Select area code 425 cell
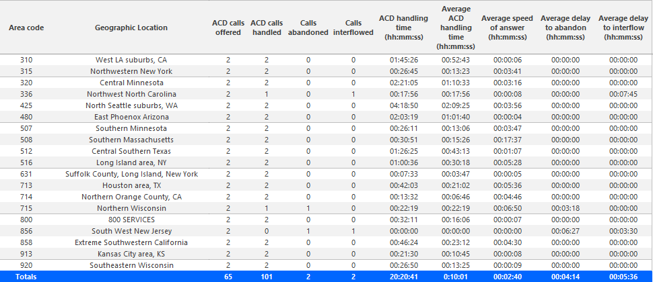This screenshot has height=282, width=653. click(x=26, y=105)
